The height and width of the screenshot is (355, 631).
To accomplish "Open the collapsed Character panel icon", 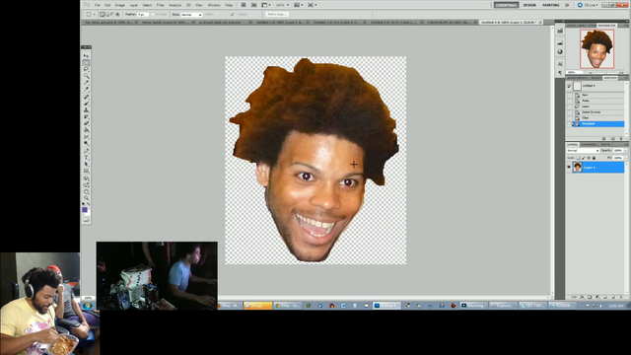I will pos(560,63).
